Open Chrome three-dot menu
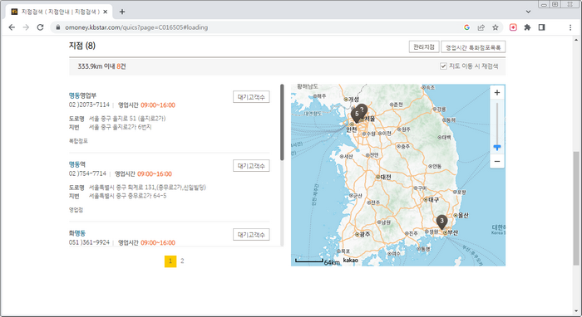582x317 pixels. pos(570,27)
